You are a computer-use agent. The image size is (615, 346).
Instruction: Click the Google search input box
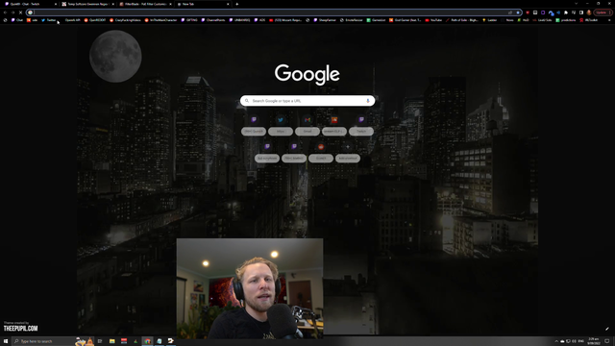click(307, 101)
